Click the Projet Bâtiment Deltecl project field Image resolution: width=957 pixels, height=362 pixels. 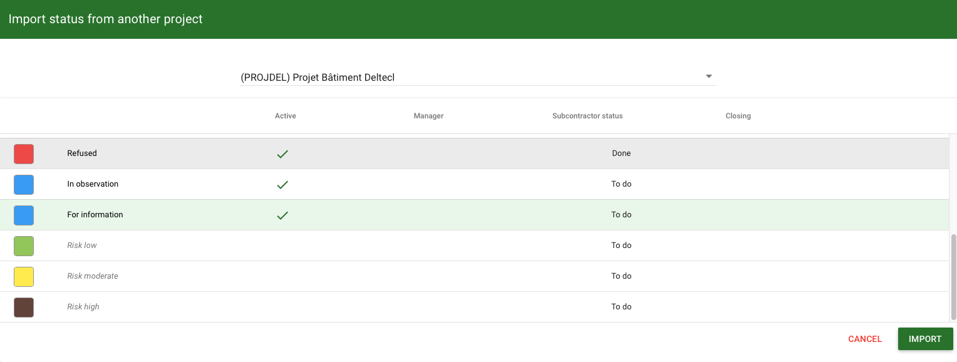477,78
